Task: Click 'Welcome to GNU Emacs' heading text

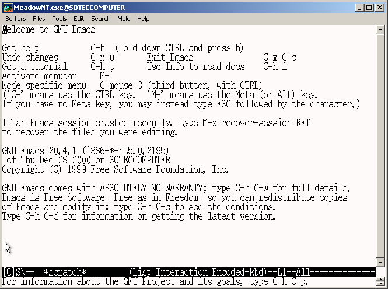Action: coord(49,29)
